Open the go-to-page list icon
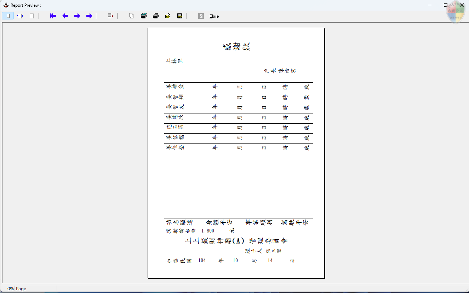Screen dimensions: 469x293 110,16
